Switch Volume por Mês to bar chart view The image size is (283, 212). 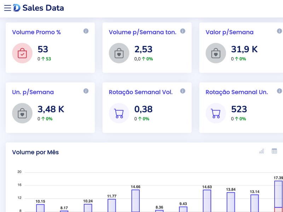tap(261, 151)
